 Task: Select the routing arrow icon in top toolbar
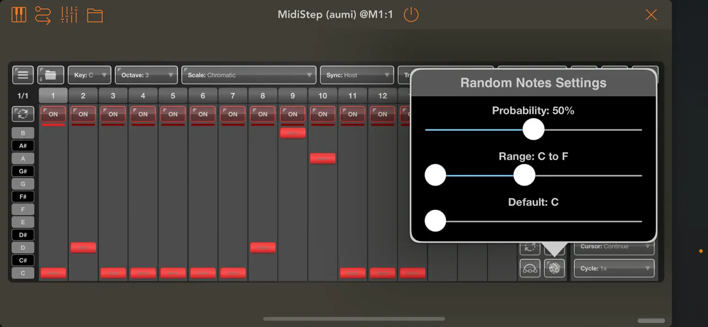tap(44, 15)
